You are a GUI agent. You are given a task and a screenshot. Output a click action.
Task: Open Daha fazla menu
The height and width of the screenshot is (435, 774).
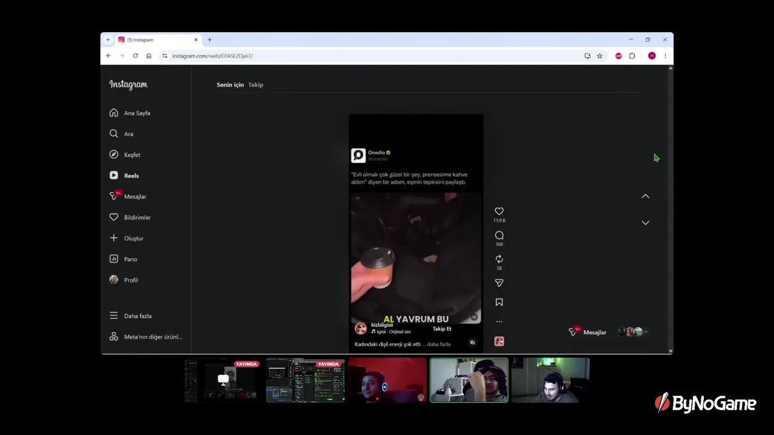[131, 315]
